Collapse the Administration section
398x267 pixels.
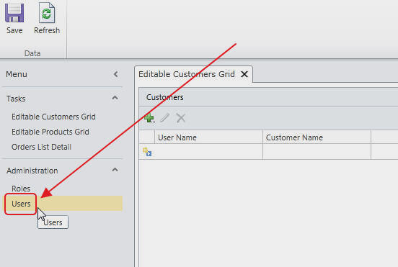click(115, 170)
